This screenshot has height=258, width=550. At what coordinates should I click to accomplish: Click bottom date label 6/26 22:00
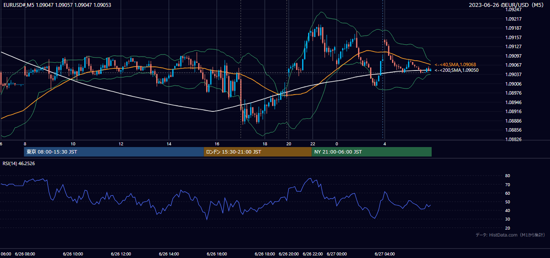coord(313,254)
